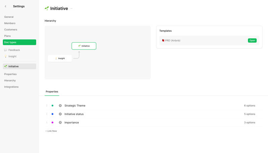This screenshot has width=268, height=153.
Task: Click the sprout icon in the Initiative hierarchy node
Action: [x=79, y=46]
